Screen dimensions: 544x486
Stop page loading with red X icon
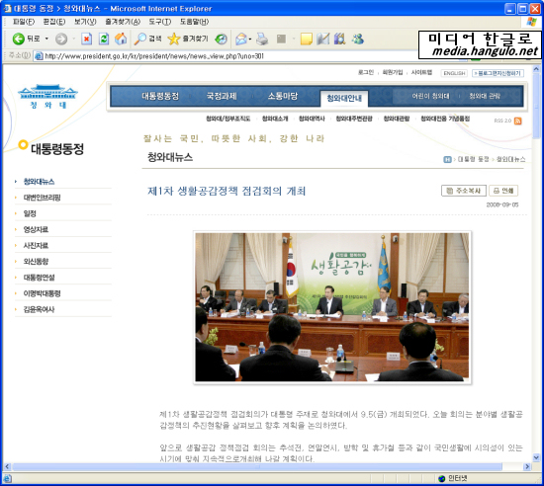86,39
